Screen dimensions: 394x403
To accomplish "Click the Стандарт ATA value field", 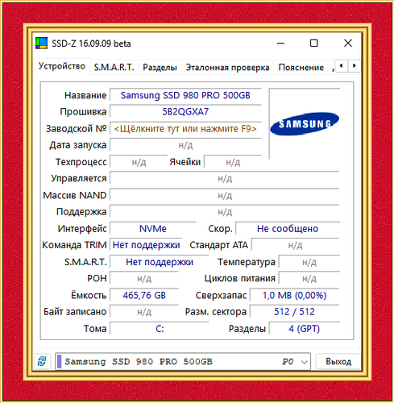I will tap(296, 245).
